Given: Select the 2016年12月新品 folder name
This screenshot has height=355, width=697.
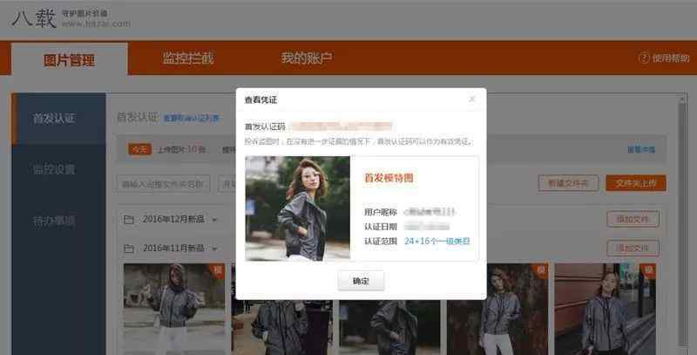Looking at the screenshot, I should pyautogui.click(x=173, y=219).
